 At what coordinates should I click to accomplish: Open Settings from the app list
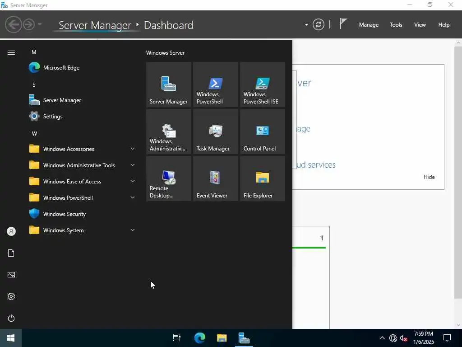pyautogui.click(x=82, y=116)
